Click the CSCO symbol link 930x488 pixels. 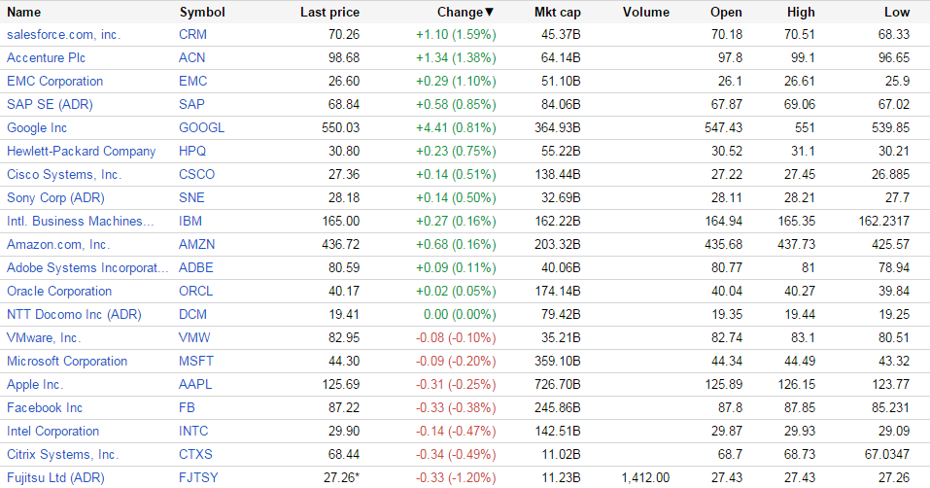pos(197,174)
